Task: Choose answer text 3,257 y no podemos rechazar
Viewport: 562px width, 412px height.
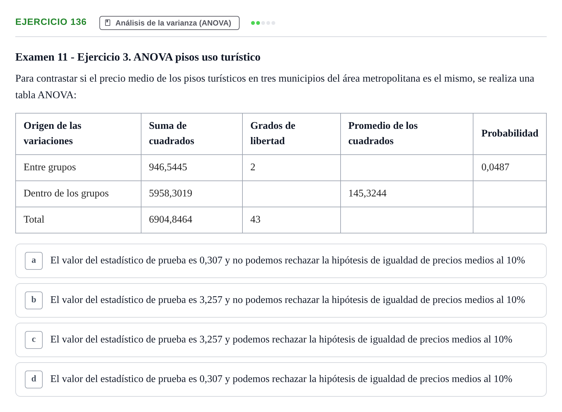Action: click(287, 300)
